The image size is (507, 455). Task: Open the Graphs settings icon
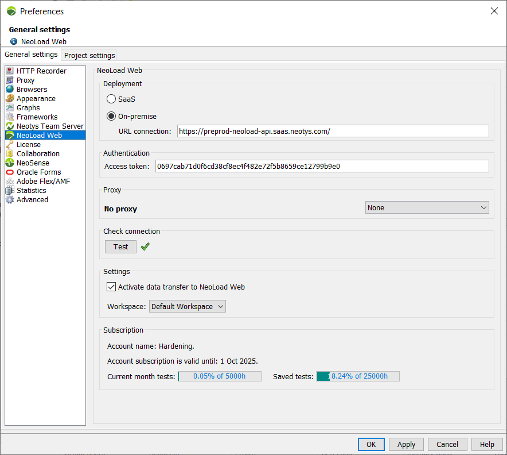pos(10,108)
